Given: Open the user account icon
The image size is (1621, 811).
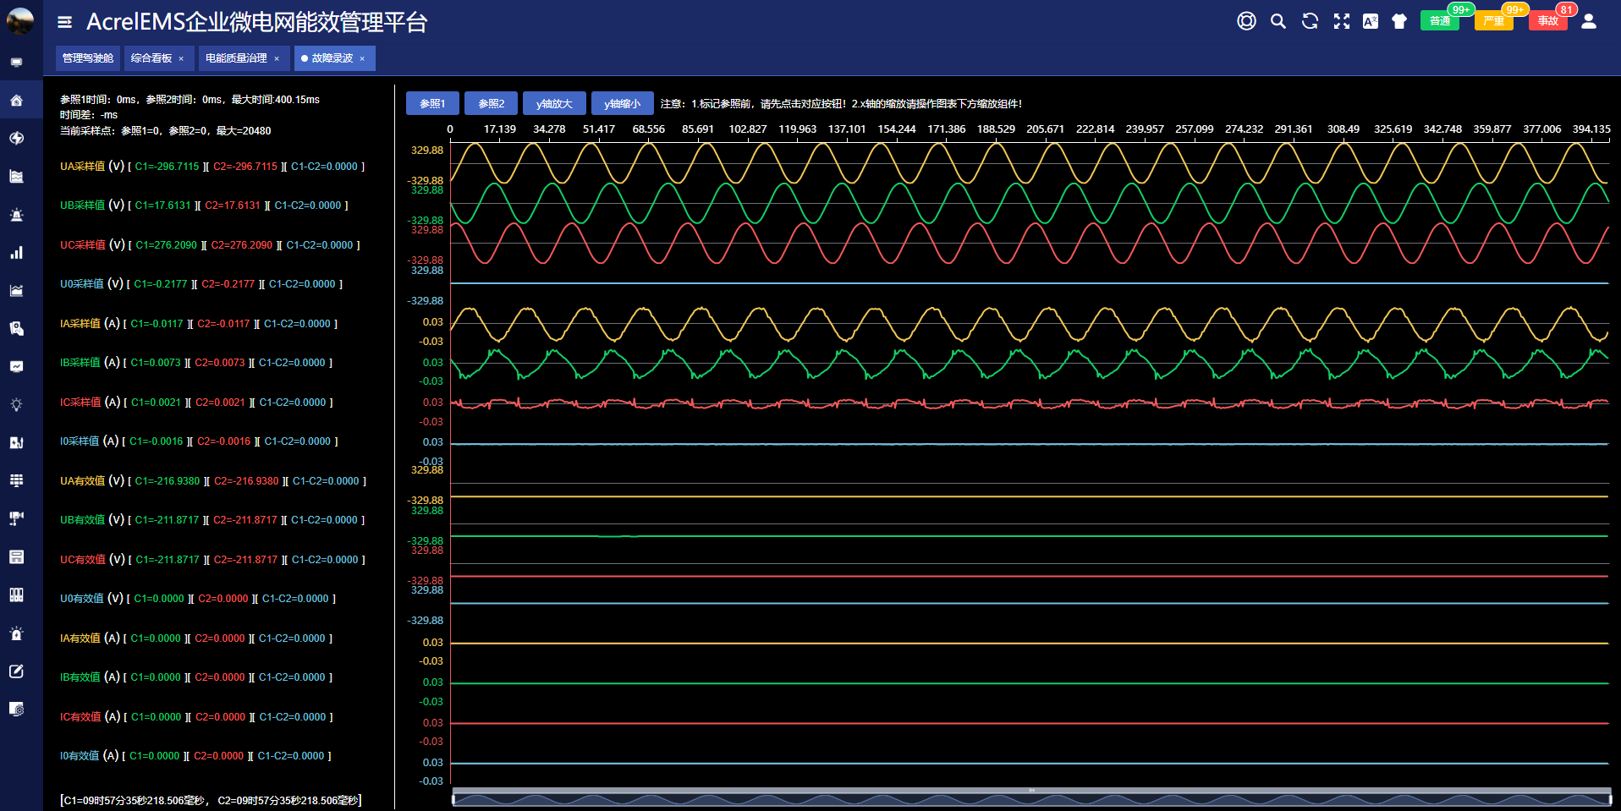Looking at the screenshot, I should pyautogui.click(x=1588, y=21).
